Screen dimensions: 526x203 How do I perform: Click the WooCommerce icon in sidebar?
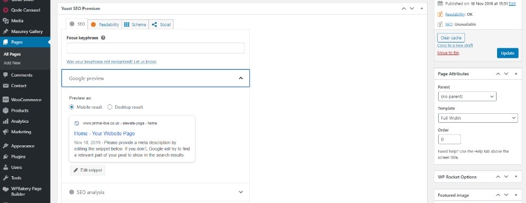[5, 100]
